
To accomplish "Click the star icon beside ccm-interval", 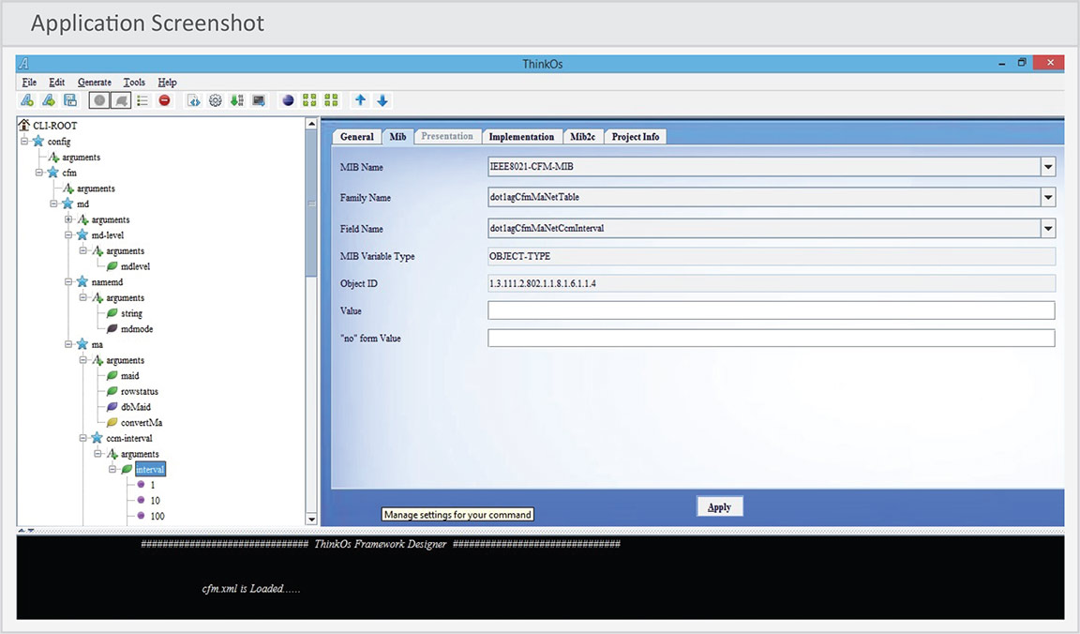I will 97,438.
